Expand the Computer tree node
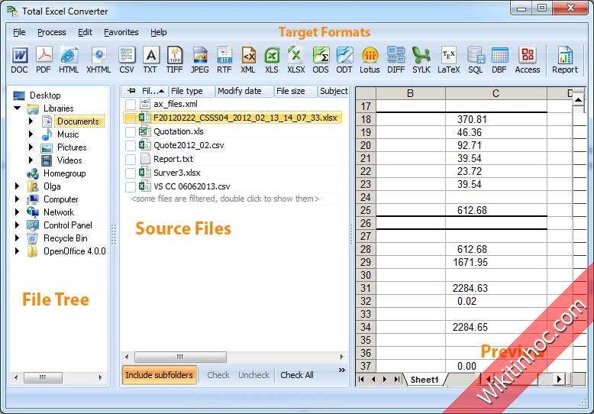This screenshot has width=594, height=414. coord(17,199)
